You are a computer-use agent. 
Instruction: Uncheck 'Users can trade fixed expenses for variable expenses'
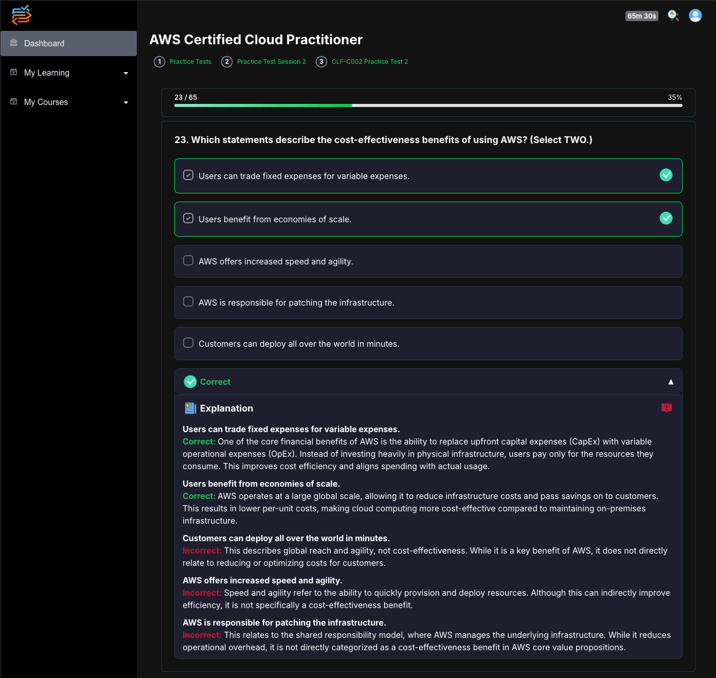coord(188,175)
